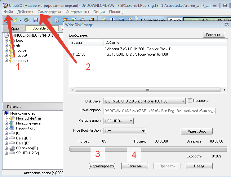
Task: Click the CD привод(F:) drive icon
Action: (x=12, y=148)
